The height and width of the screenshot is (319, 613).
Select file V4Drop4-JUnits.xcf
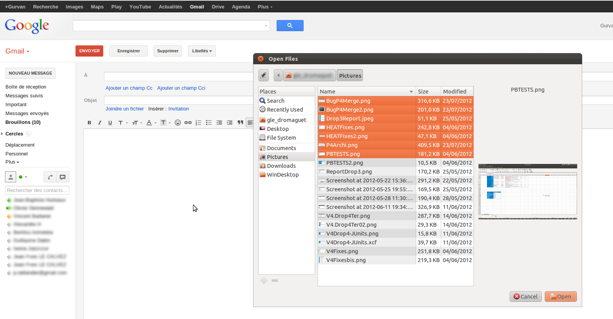(x=396, y=242)
